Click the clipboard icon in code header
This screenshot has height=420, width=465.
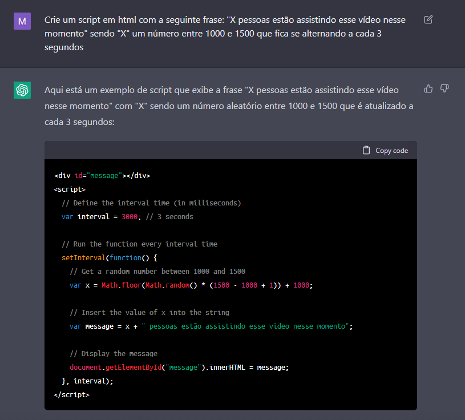tap(366, 151)
